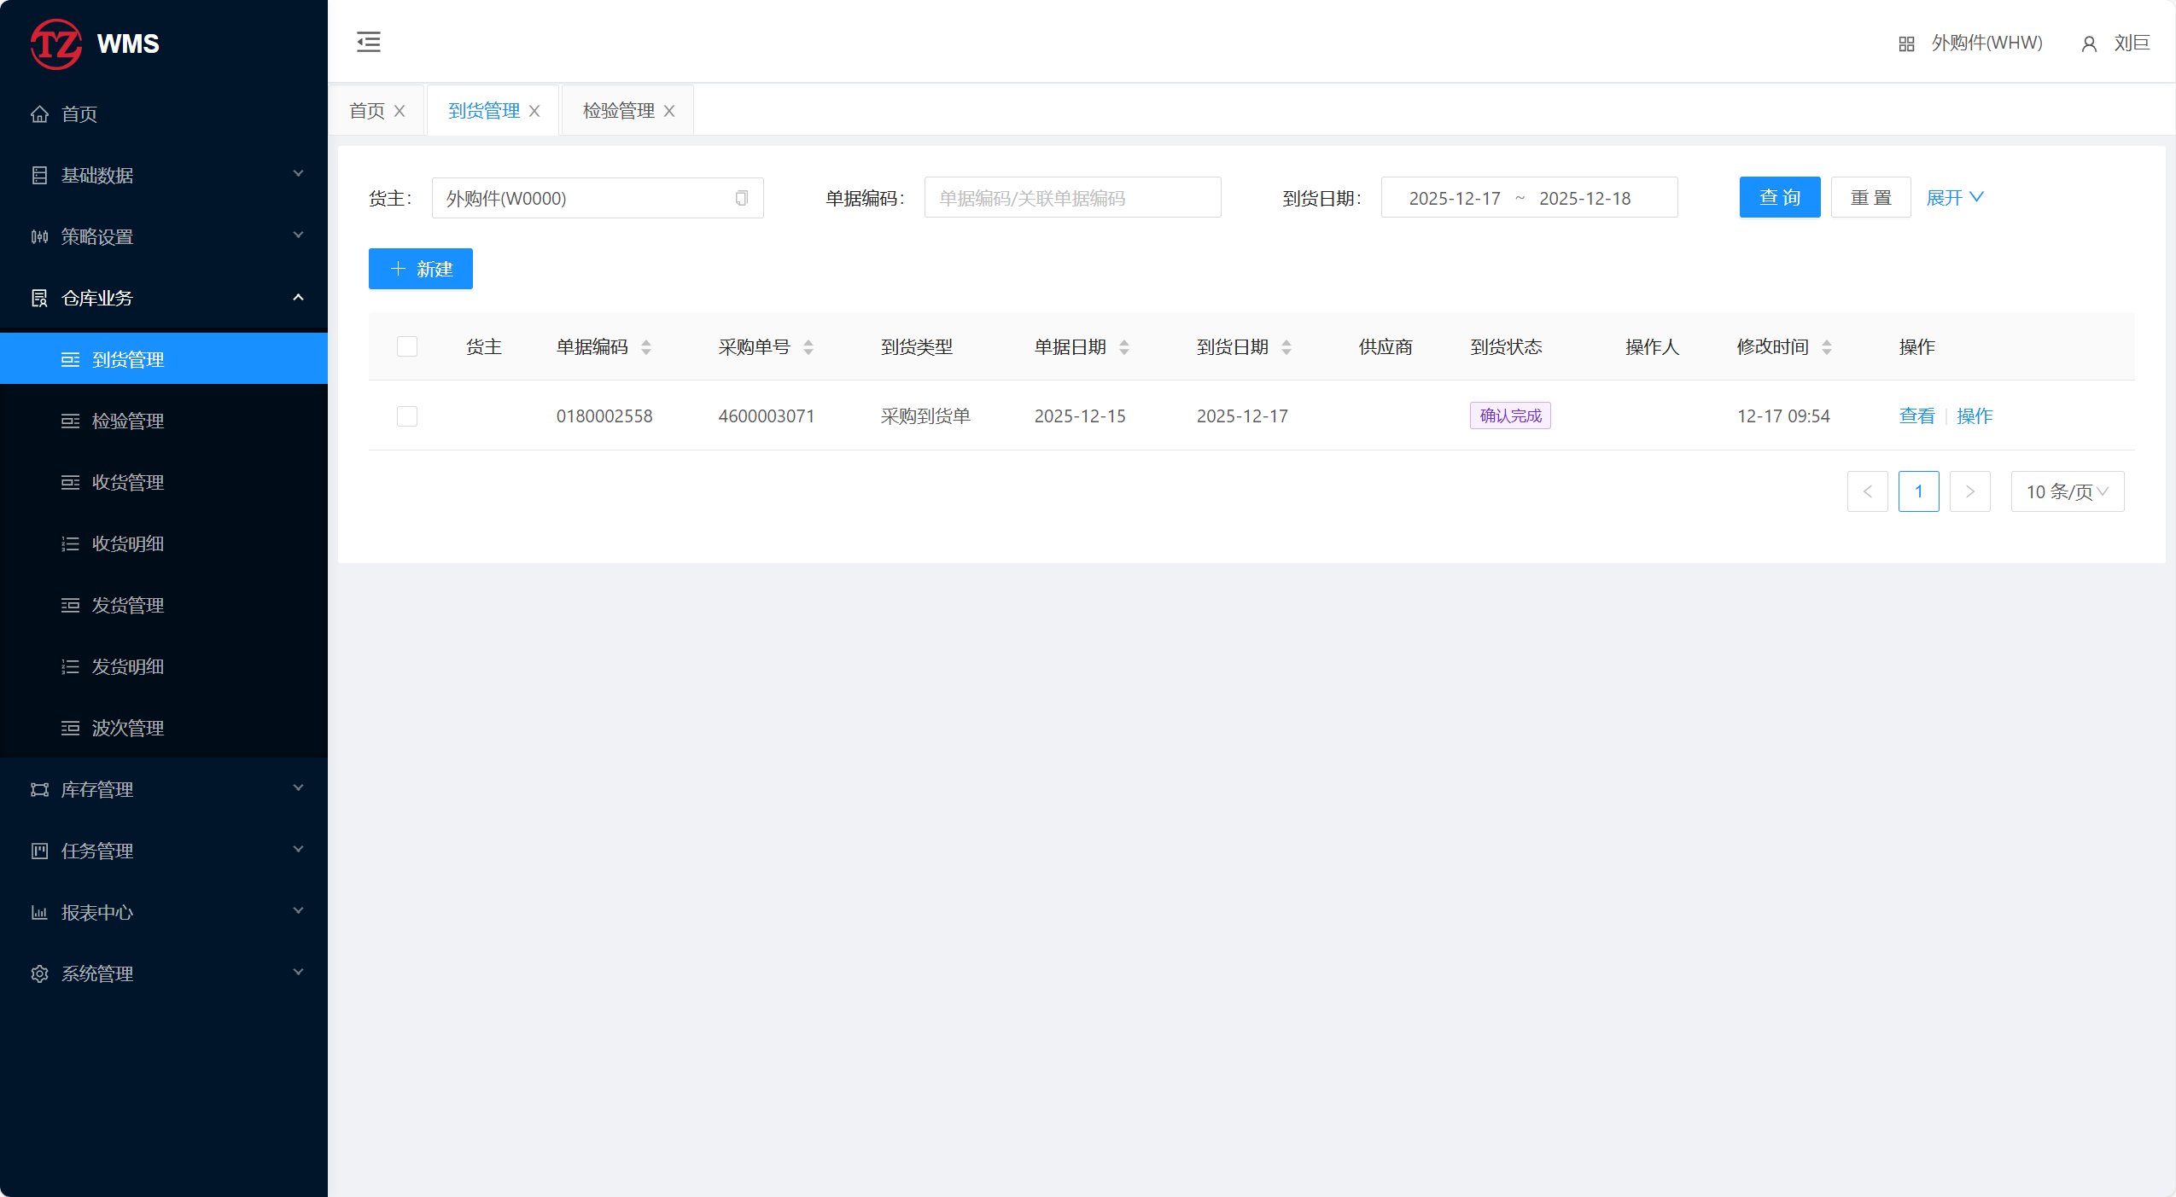Click the 查询 search button
Viewport: 2176px width, 1197px height.
[x=1780, y=197]
